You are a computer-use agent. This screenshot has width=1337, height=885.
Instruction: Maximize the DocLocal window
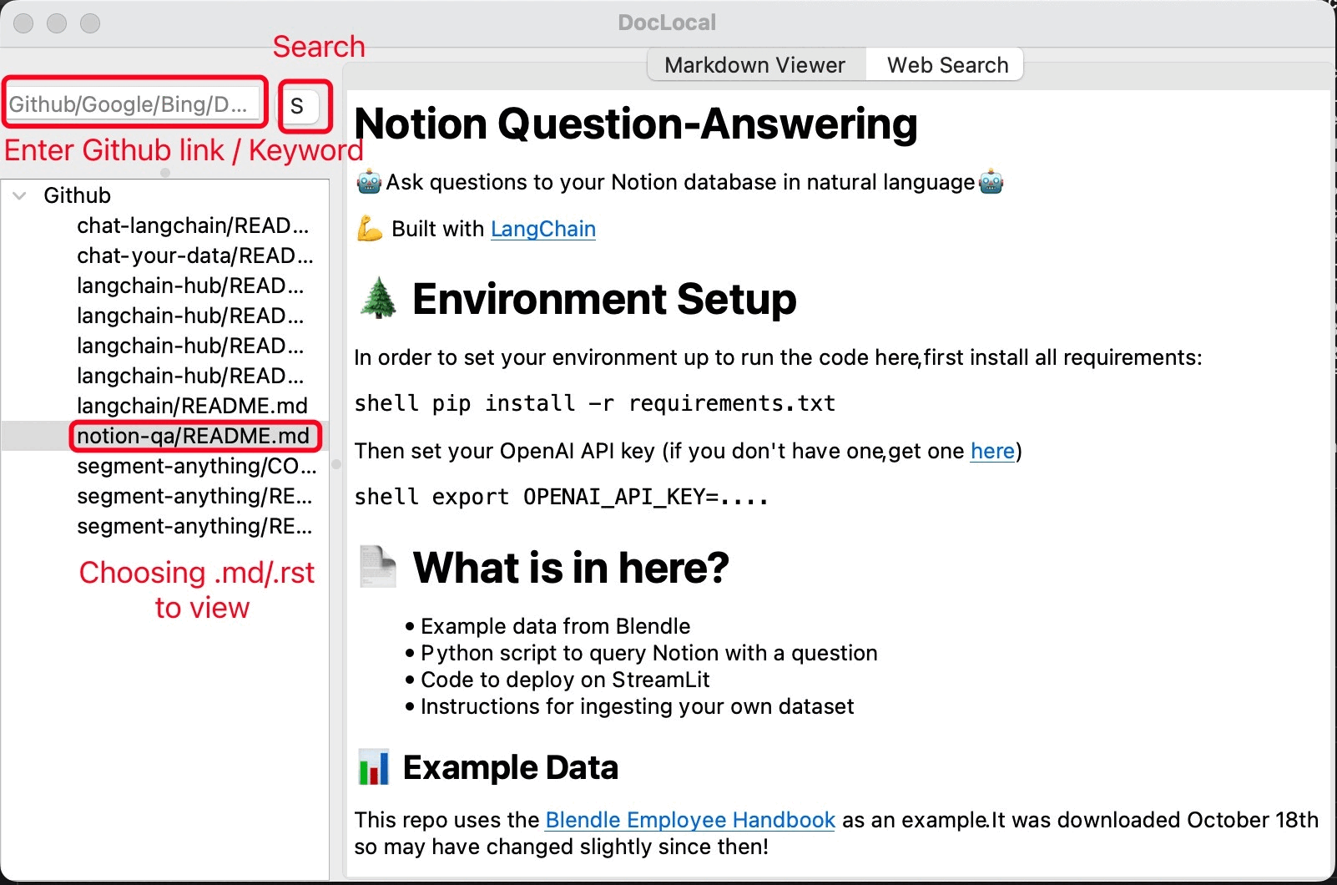90,23
